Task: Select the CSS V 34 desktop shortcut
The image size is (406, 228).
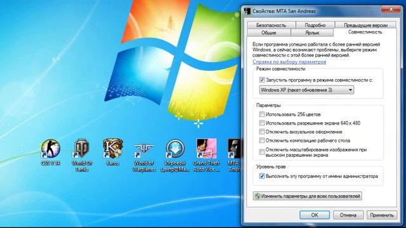Action: point(51,152)
